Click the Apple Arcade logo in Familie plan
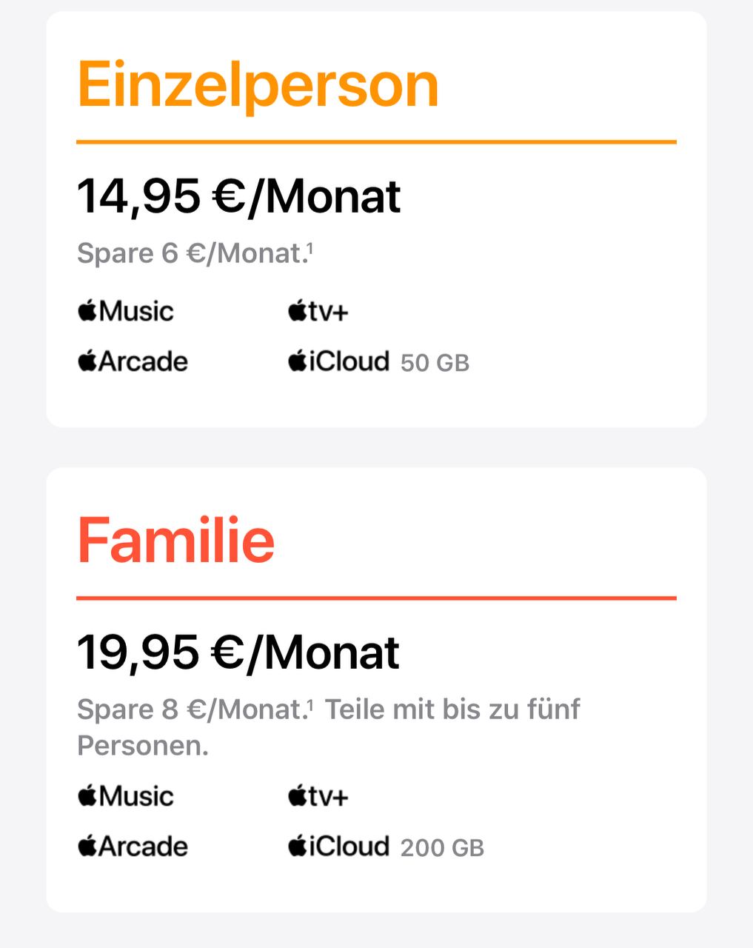Image resolution: width=753 pixels, height=948 pixels. [x=133, y=847]
